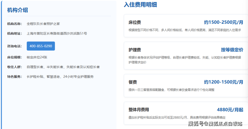Click the 入住费用明细 heading

[x=140, y=4]
